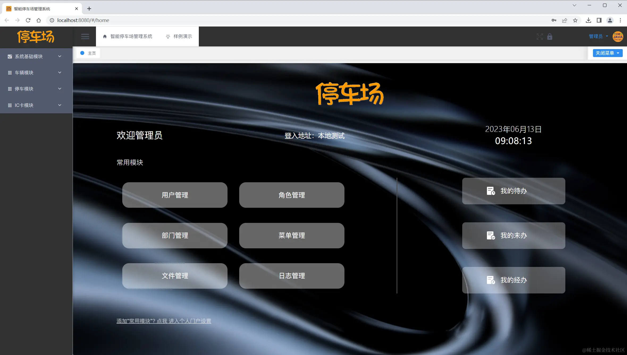The image size is (627, 355).
Task: Select the 主页 breadcrumb tab
Action: click(92, 53)
